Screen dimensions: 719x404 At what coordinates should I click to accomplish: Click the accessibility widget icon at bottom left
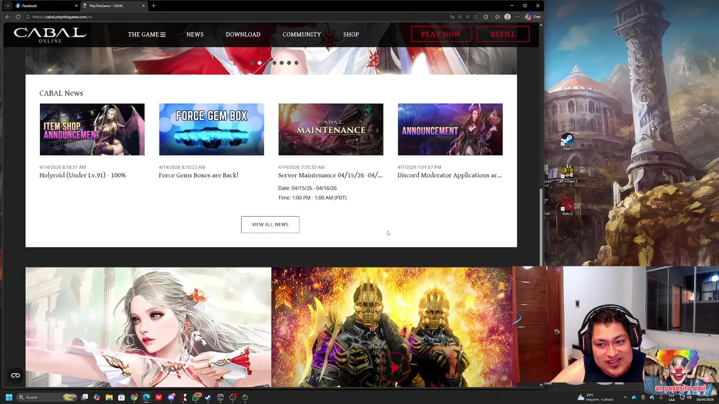point(15,375)
